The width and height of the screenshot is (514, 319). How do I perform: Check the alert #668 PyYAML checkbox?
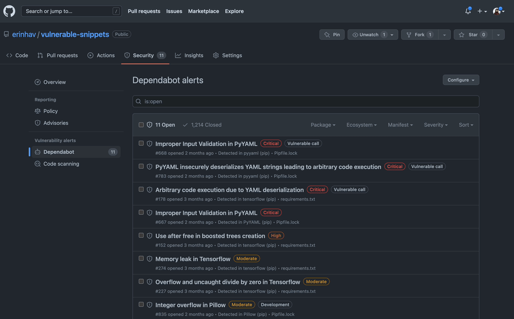click(141, 143)
